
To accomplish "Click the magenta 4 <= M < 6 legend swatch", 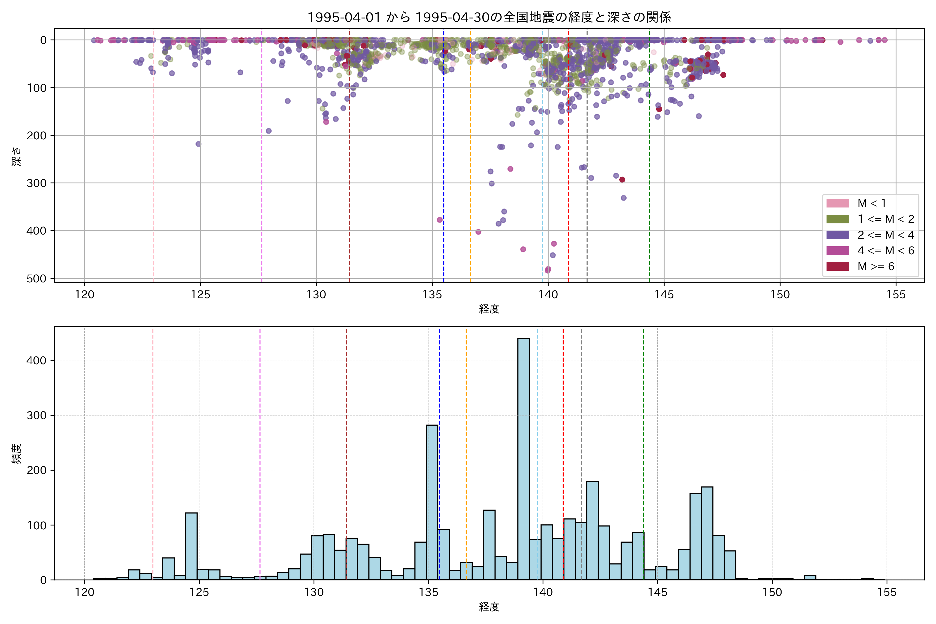I will click(x=838, y=251).
